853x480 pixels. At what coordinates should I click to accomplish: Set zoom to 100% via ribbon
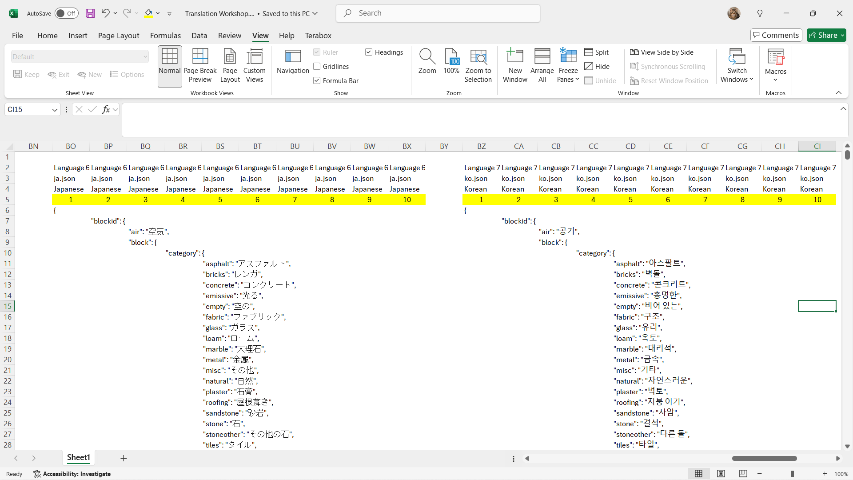coord(451,62)
